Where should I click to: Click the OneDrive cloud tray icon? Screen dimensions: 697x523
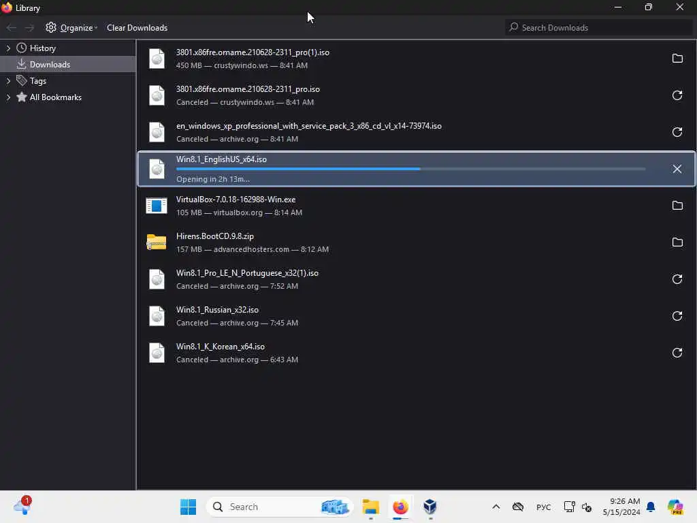(518, 507)
